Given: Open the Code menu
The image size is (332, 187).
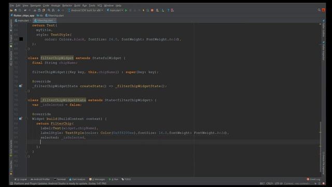Looking at the screenshot, I should [46, 6].
